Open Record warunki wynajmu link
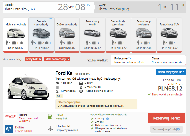Screen dimensions: 190x136 [28, 119]
